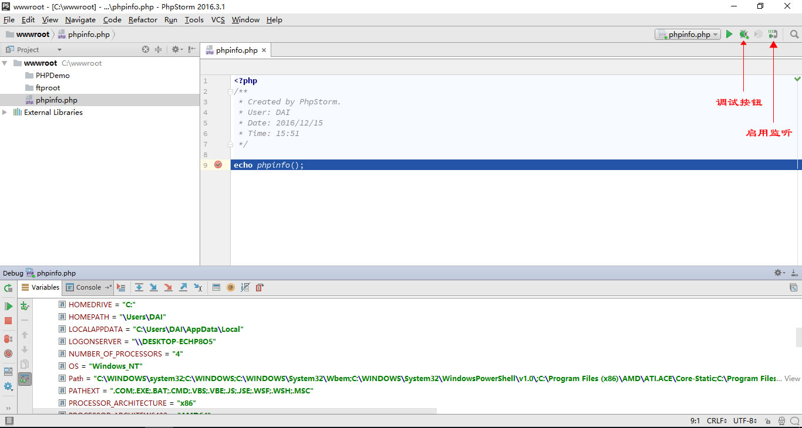
Task: Hide the Project tool window
Action: (x=192, y=50)
